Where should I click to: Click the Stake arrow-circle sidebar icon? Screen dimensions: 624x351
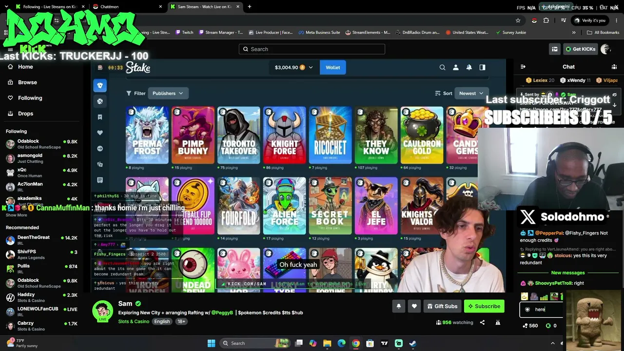point(100,148)
